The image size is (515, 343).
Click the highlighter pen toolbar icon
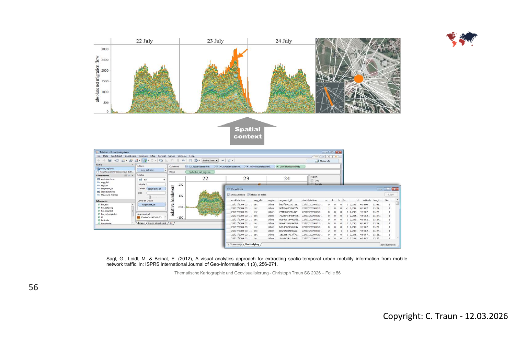(229, 161)
